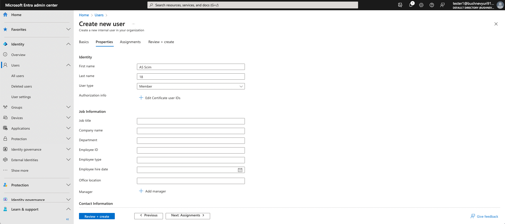This screenshot has width=505, height=224.
Task: Click the Overview info icon
Action: [x=5, y=55]
